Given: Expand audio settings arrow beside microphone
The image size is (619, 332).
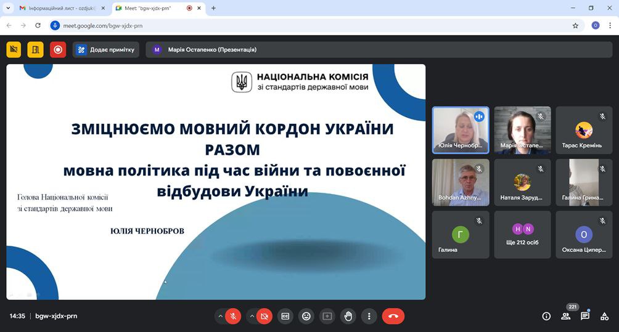Looking at the screenshot, I should tap(220, 316).
